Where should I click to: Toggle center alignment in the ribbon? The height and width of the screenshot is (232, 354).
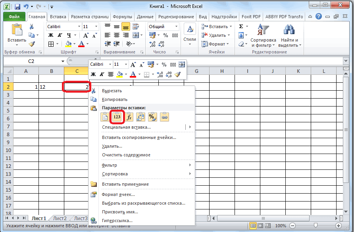(x=116, y=35)
